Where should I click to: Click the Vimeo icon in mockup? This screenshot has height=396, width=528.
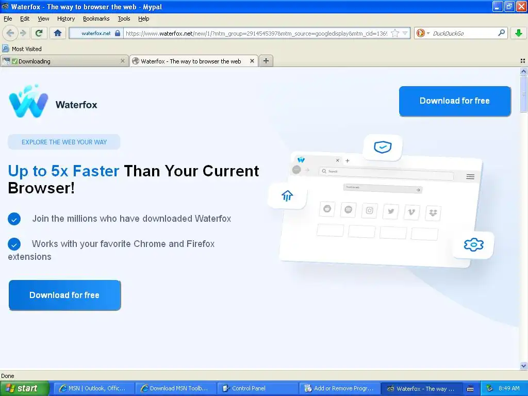(x=411, y=212)
